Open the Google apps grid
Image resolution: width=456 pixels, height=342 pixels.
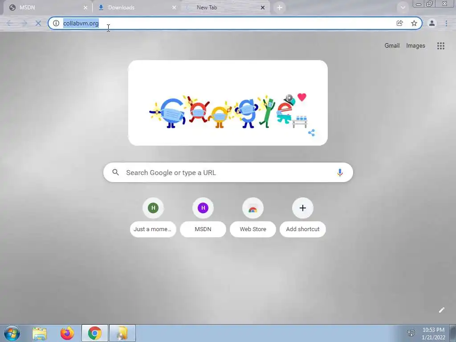click(x=440, y=46)
